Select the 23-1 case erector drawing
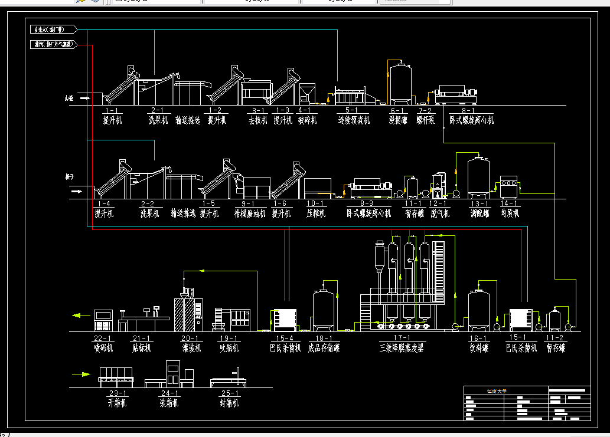The image size is (610, 437). [x=116, y=377]
